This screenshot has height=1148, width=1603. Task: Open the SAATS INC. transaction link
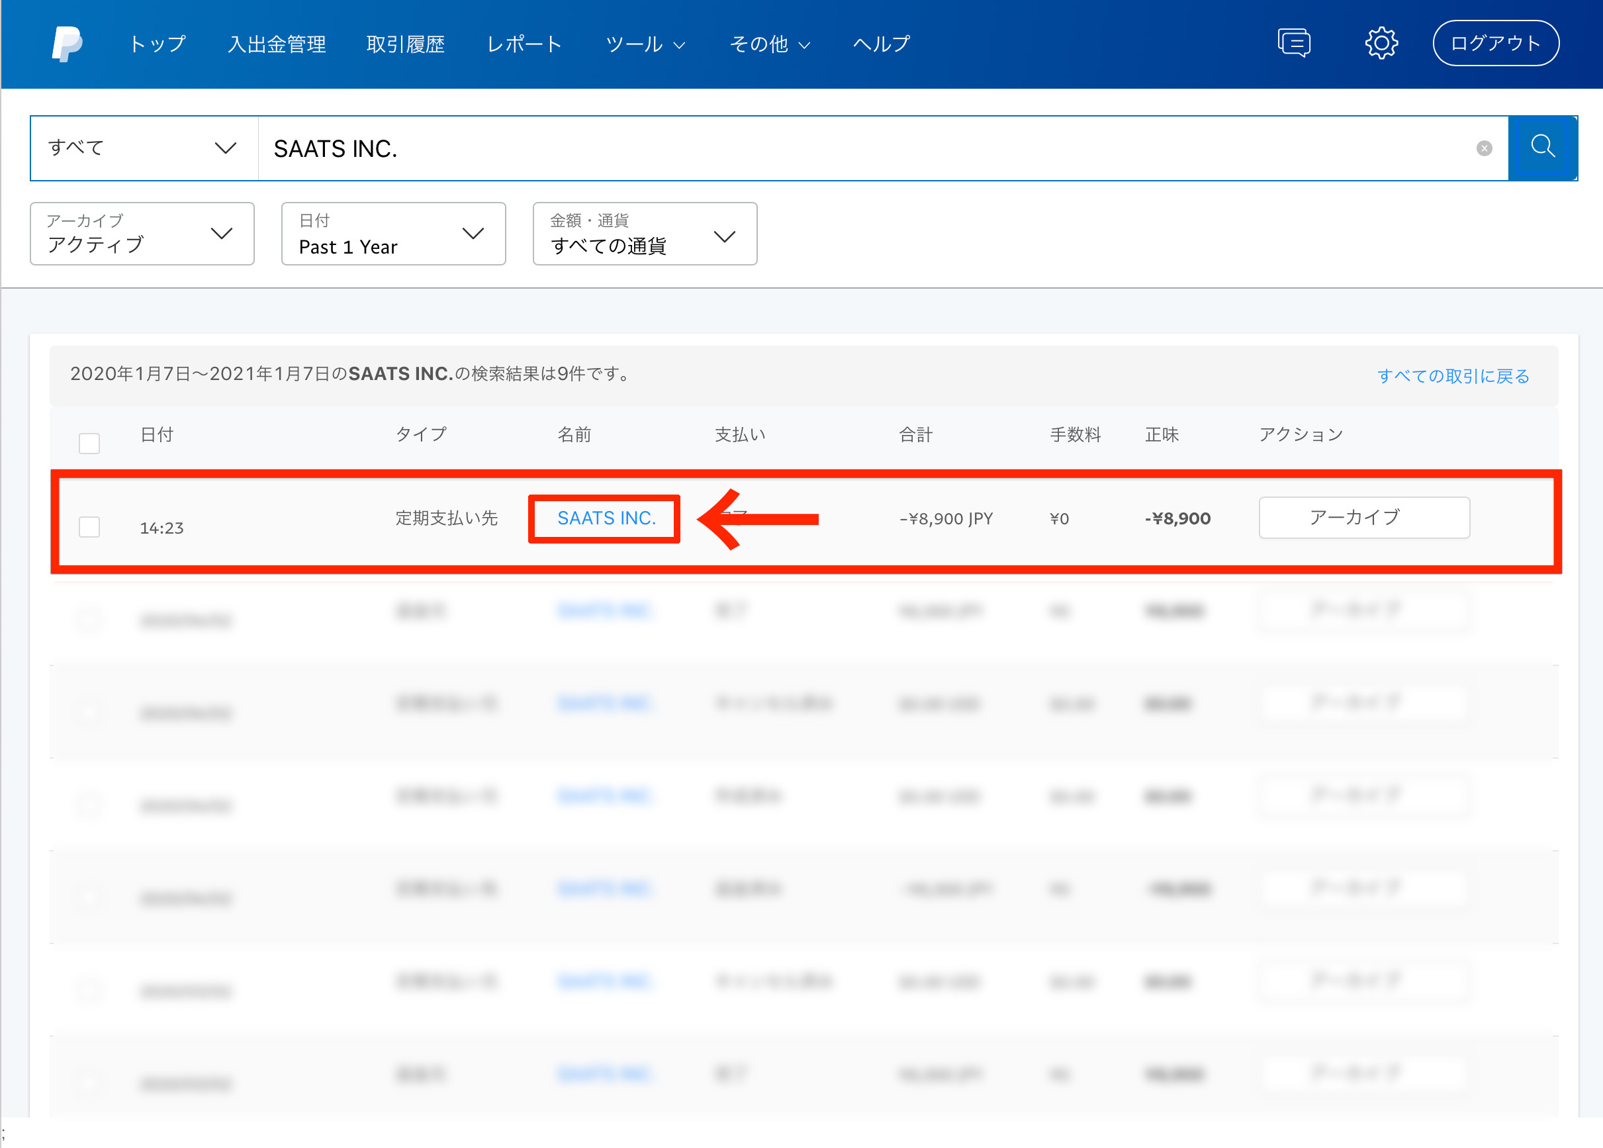[606, 518]
